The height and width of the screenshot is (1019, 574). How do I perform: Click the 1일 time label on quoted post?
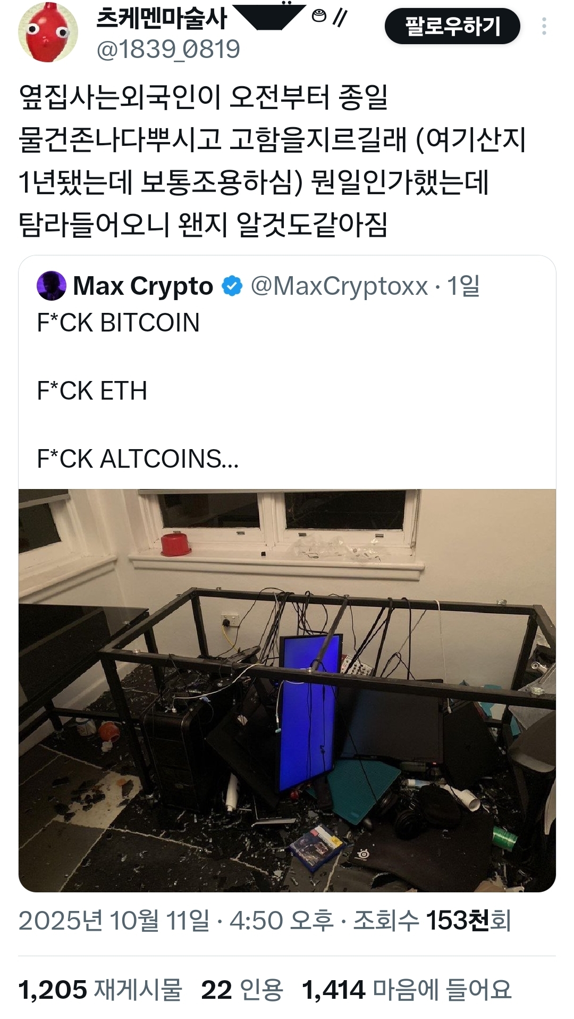463,286
